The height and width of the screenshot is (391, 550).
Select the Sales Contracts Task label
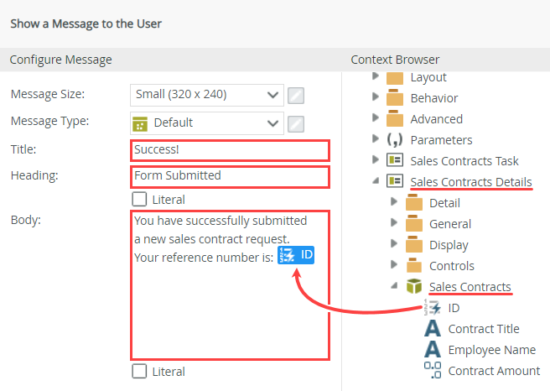464,161
